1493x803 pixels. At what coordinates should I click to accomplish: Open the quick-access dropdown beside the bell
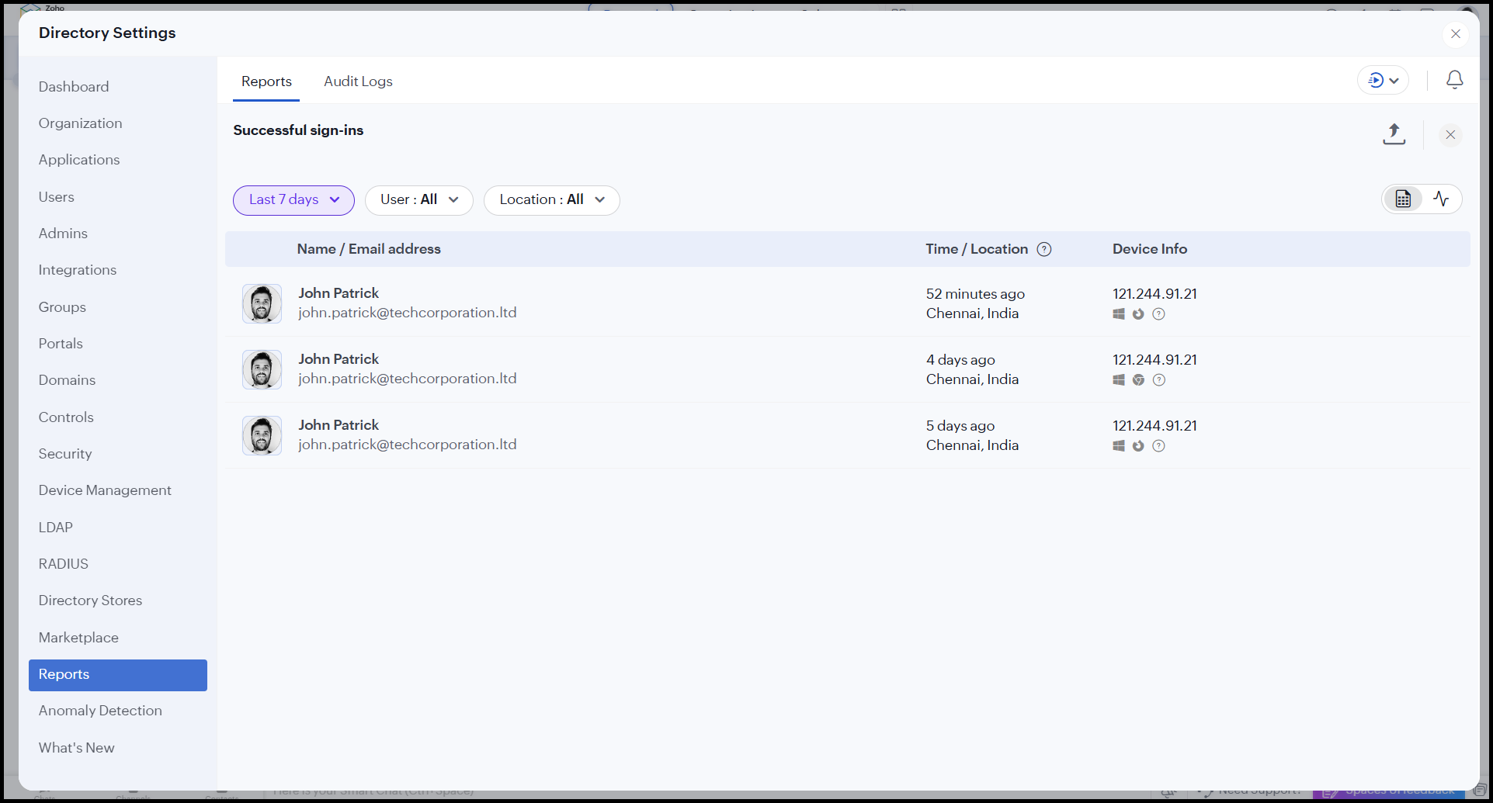pos(1383,80)
